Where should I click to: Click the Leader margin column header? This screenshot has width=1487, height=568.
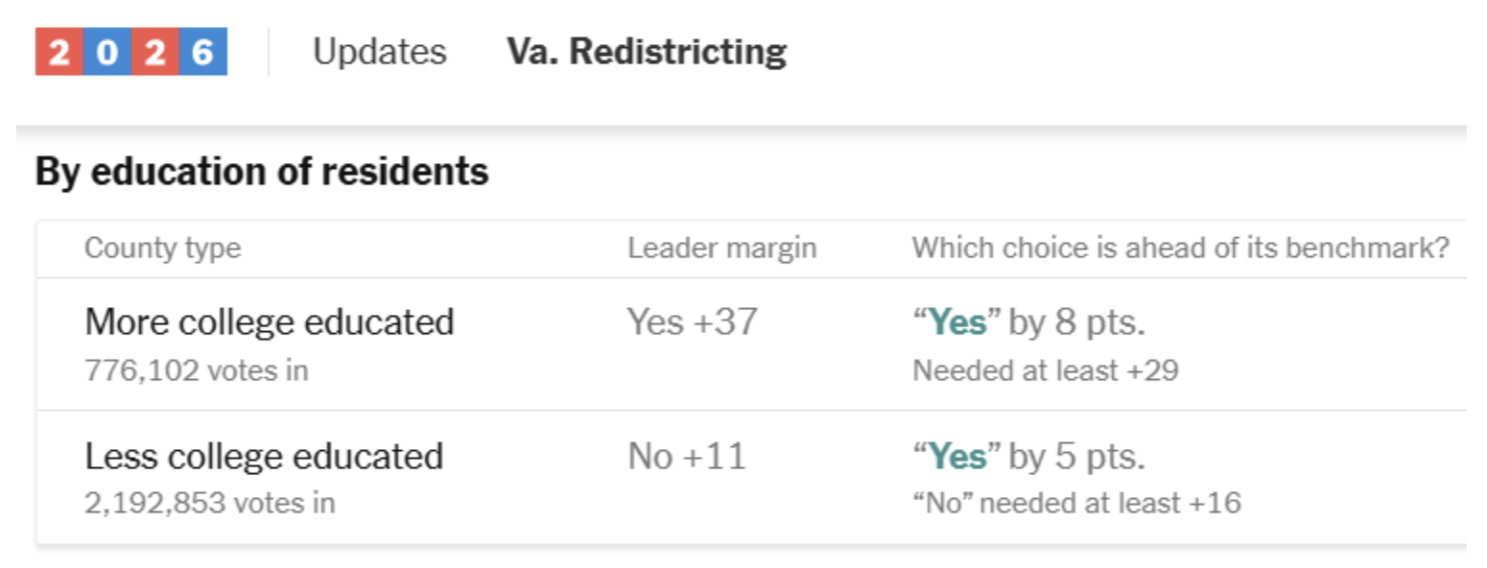tap(721, 248)
